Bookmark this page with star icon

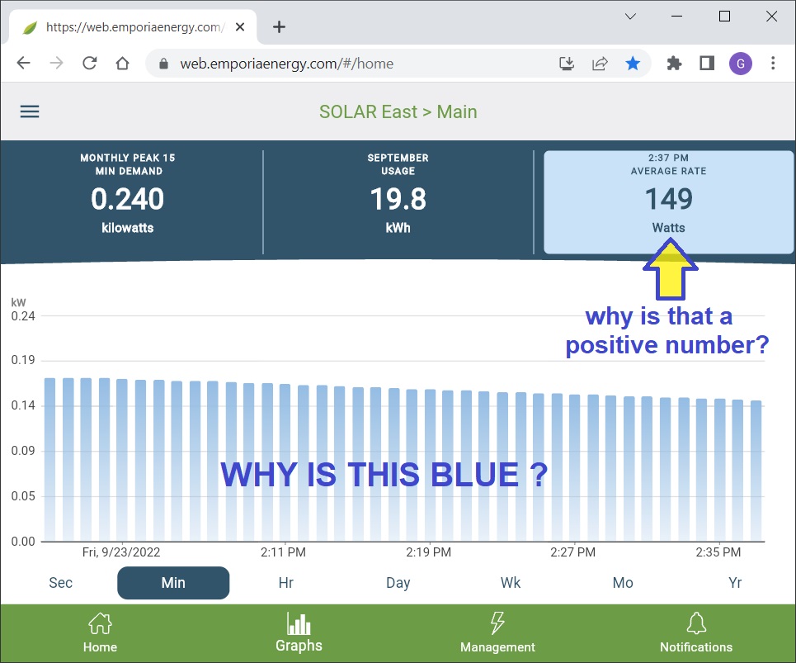(632, 64)
